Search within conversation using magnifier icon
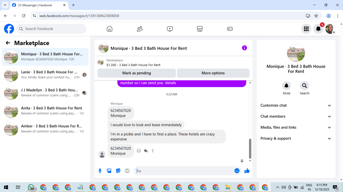The image size is (343, 192). pos(305,86)
